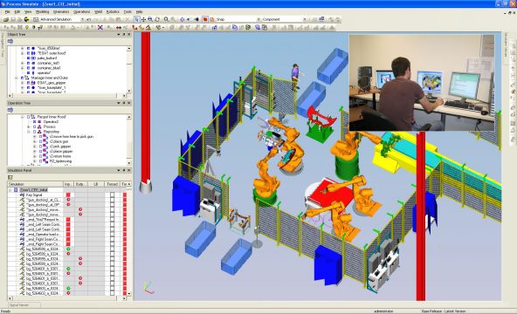The width and height of the screenshot is (517, 314).
Task: Click the double-headed arrow measure icon
Action: [119, 28]
